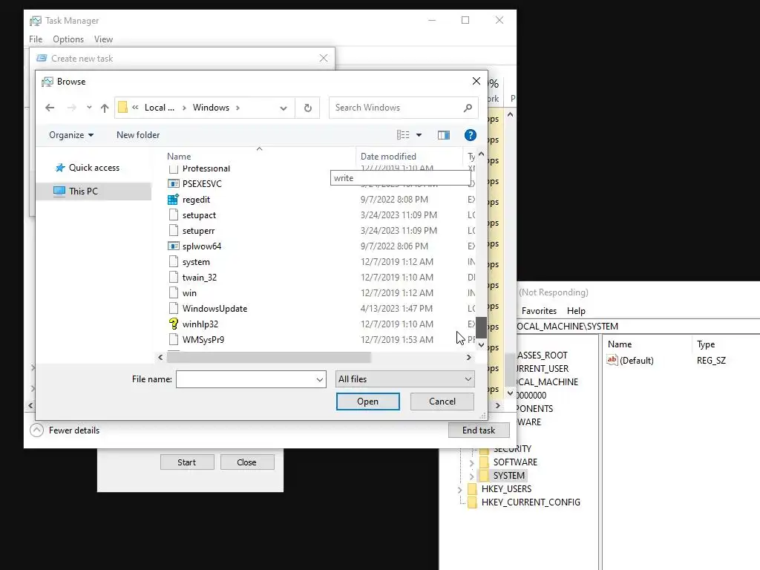Click Registry Editor Type column header
The image size is (760, 570).
click(706, 344)
